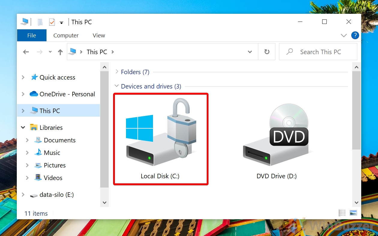The image size is (378, 236).
Task: Click the PC icon in the address bar
Action: coord(72,52)
